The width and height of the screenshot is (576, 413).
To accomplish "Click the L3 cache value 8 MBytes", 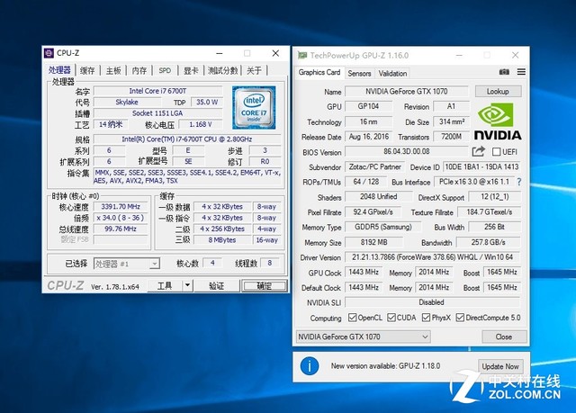I will tap(222, 240).
